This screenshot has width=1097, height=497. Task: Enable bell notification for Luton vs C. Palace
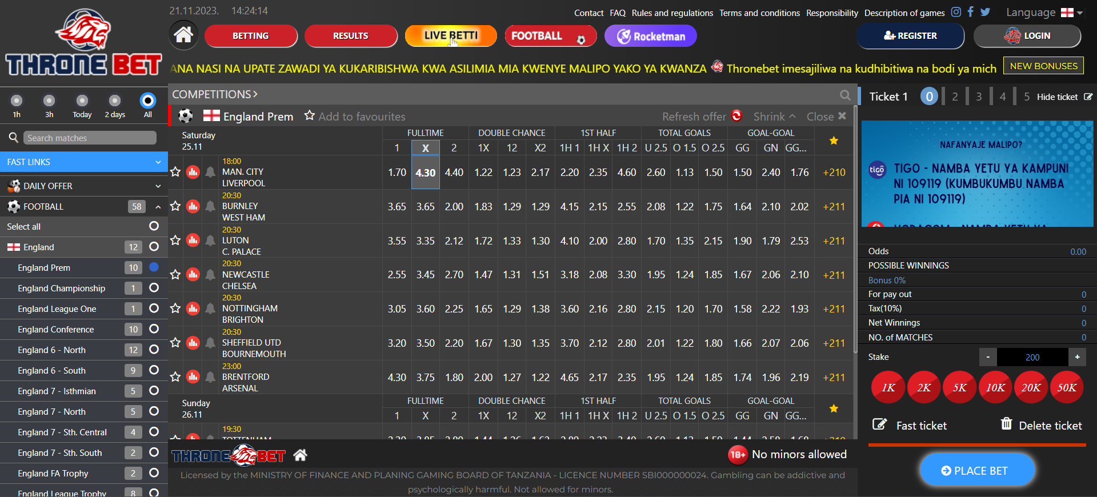pos(210,241)
